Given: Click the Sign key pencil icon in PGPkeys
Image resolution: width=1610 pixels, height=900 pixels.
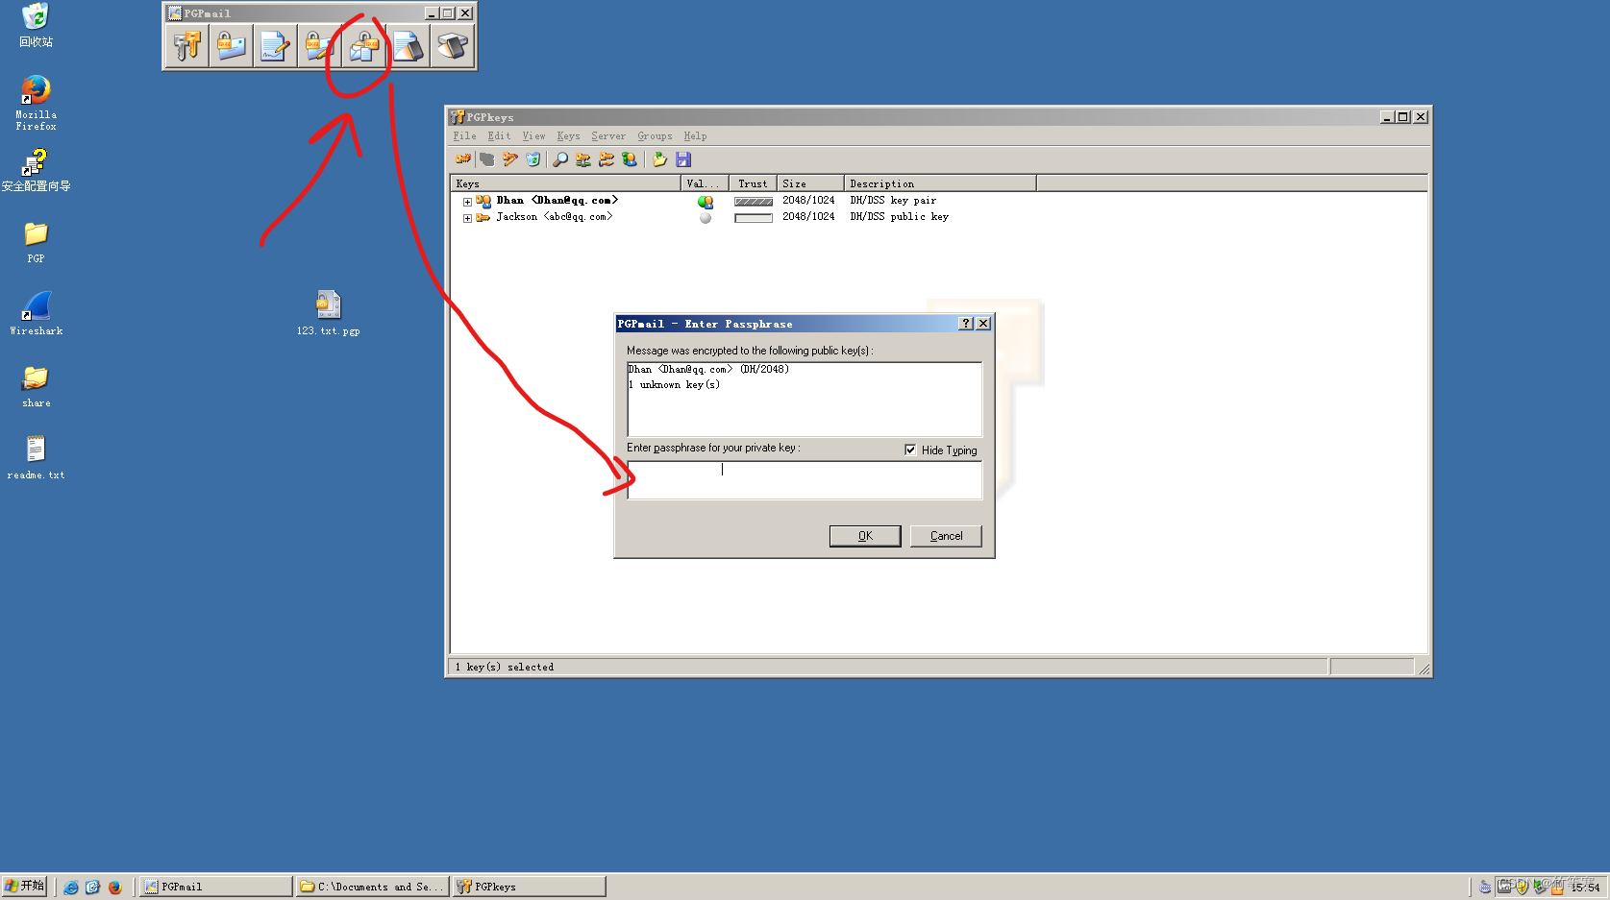Looking at the screenshot, I should tap(510, 159).
